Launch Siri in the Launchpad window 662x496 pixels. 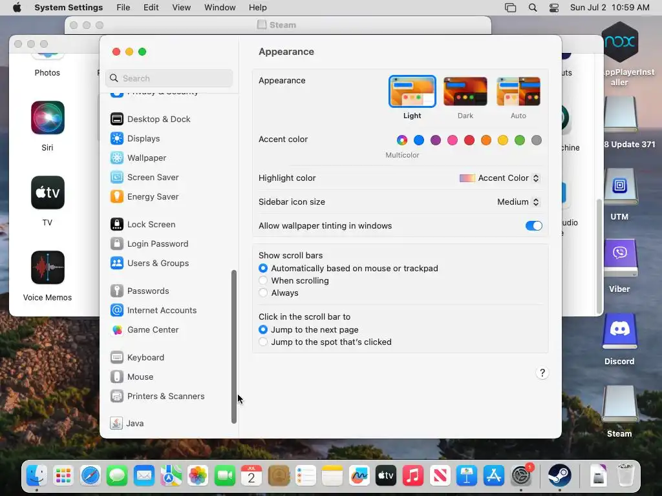pyautogui.click(x=48, y=118)
